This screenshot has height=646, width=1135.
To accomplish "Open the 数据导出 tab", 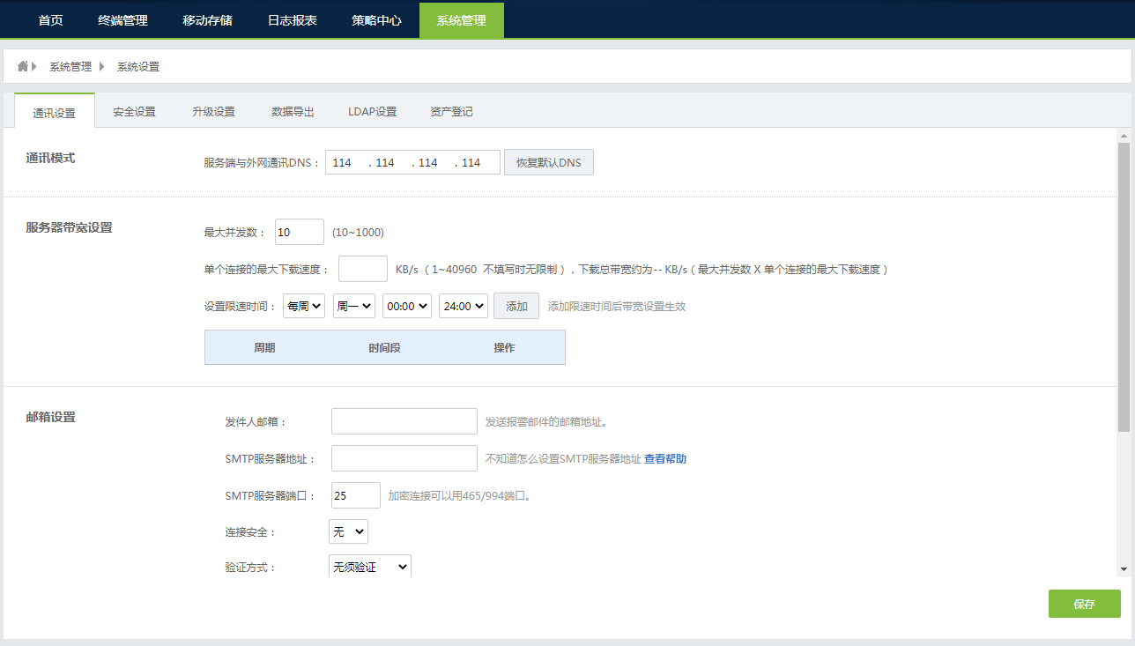I will tap(293, 112).
